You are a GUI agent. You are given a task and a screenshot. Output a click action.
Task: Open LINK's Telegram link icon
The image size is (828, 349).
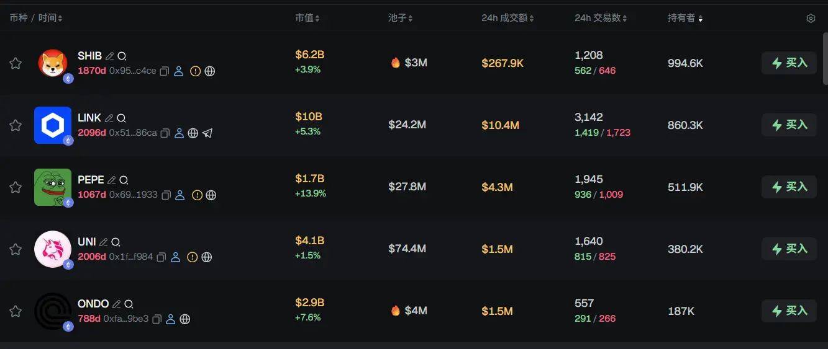point(207,133)
